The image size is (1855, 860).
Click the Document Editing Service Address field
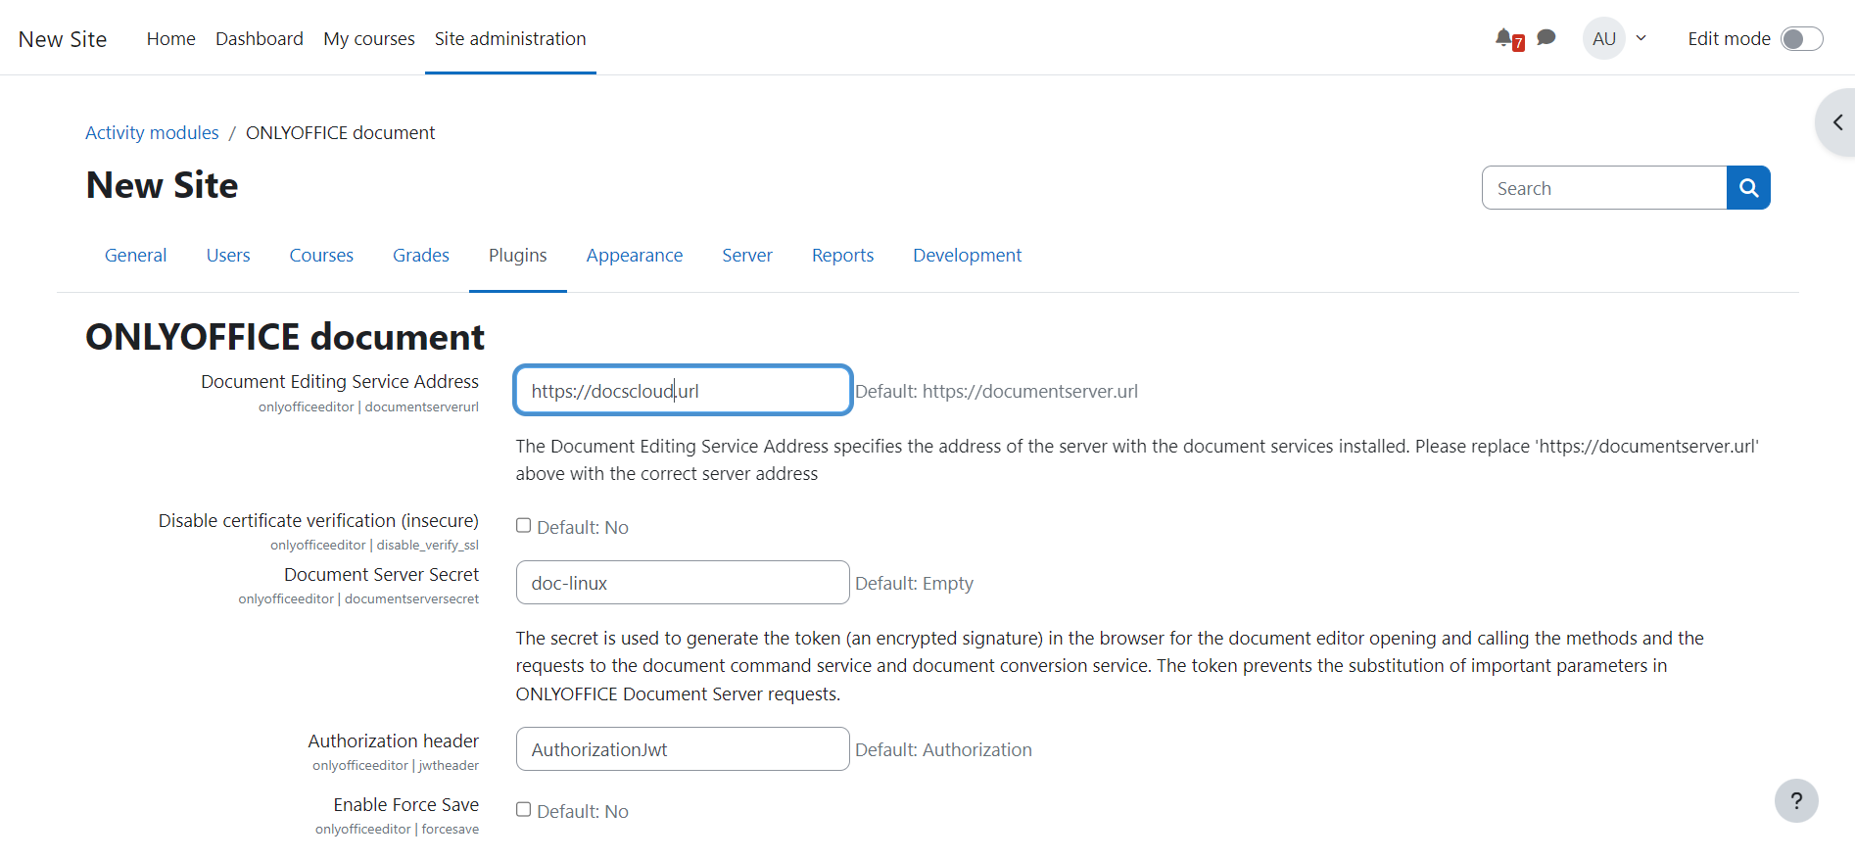[682, 391]
